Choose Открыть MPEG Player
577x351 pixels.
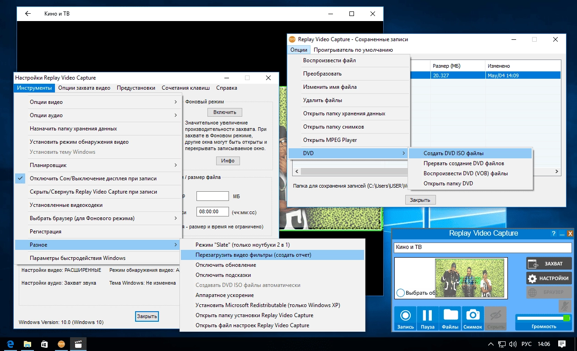[348, 140]
